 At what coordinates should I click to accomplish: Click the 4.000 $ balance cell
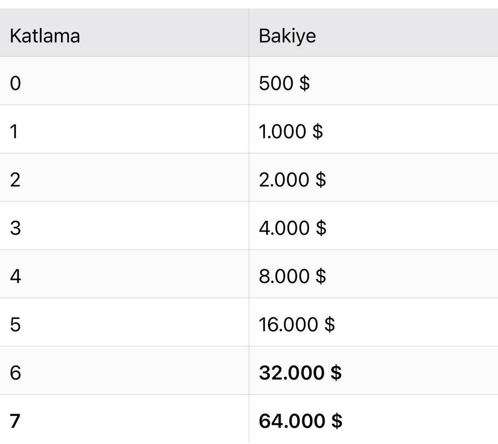coord(373,226)
